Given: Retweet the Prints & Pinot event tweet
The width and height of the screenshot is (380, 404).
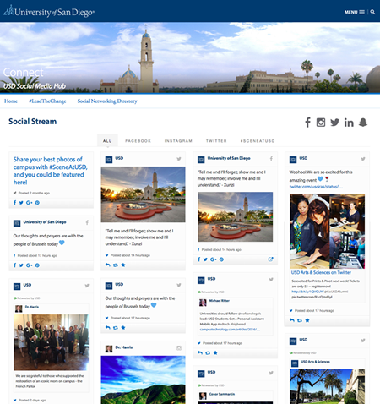Looking at the screenshot, I should tap(300, 320).
